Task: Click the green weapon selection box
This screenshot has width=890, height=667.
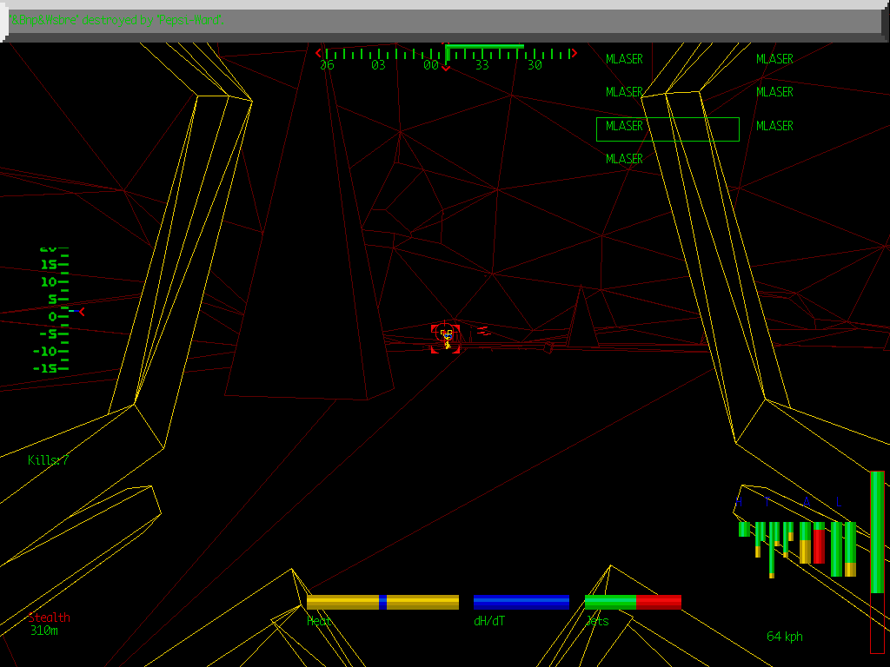Action: [x=667, y=129]
